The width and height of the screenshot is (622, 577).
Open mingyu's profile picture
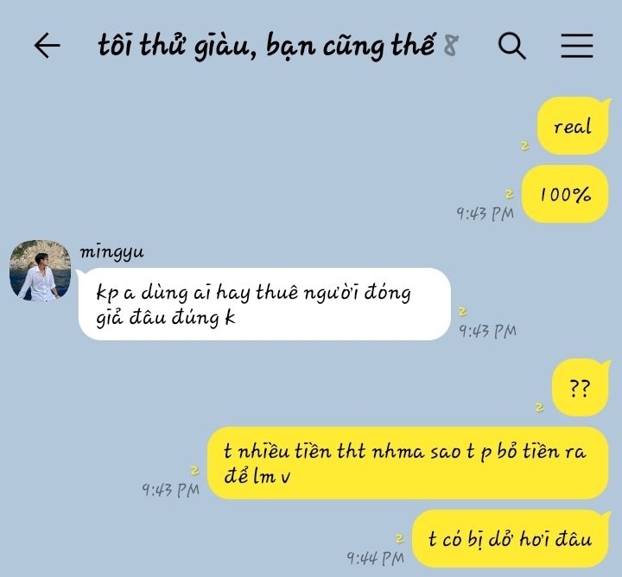40,270
